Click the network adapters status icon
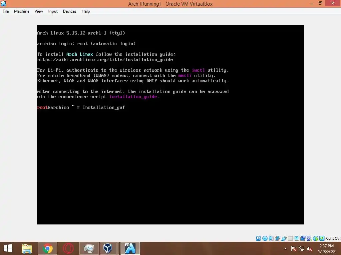 pyautogui.click(x=277, y=238)
